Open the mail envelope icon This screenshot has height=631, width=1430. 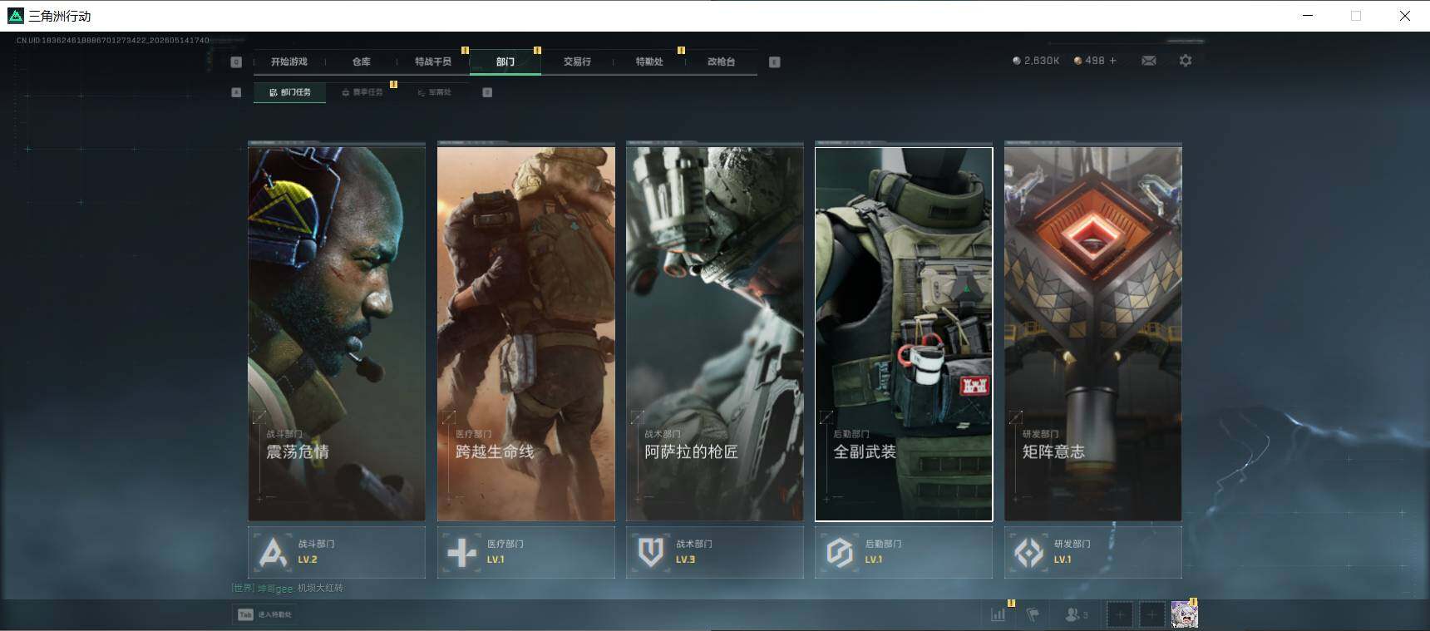coord(1149,61)
